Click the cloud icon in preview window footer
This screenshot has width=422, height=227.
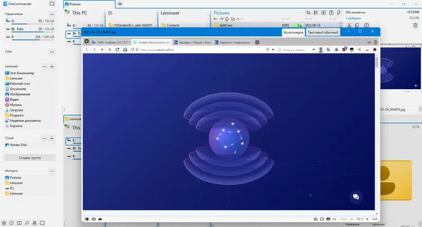100,219
